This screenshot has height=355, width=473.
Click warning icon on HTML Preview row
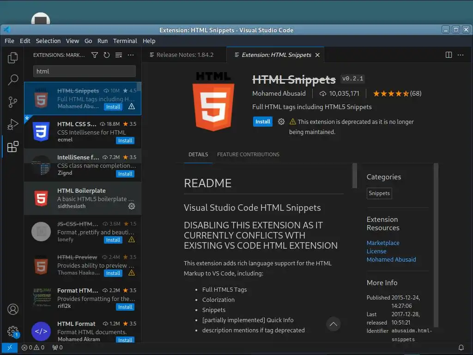coord(132,273)
